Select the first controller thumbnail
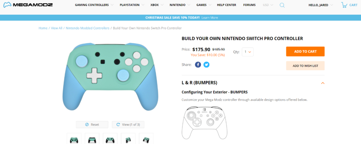The width and height of the screenshot is (361, 144). pos(74,139)
